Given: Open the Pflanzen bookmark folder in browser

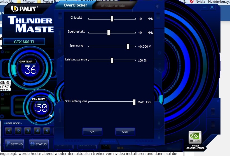Looking at the screenshot, I should point(26,2).
